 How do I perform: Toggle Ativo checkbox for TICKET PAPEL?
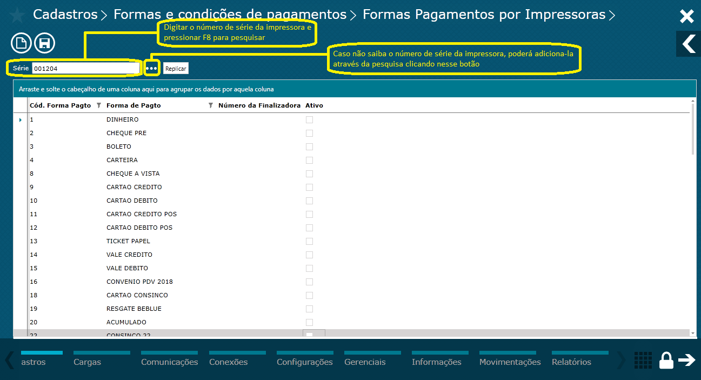coord(309,241)
